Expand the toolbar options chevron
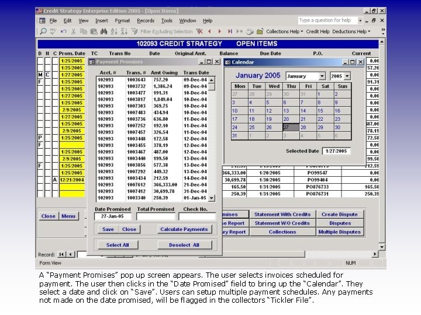Image resolution: width=421 pixels, height=315 pixels. [x=383, y=32]
